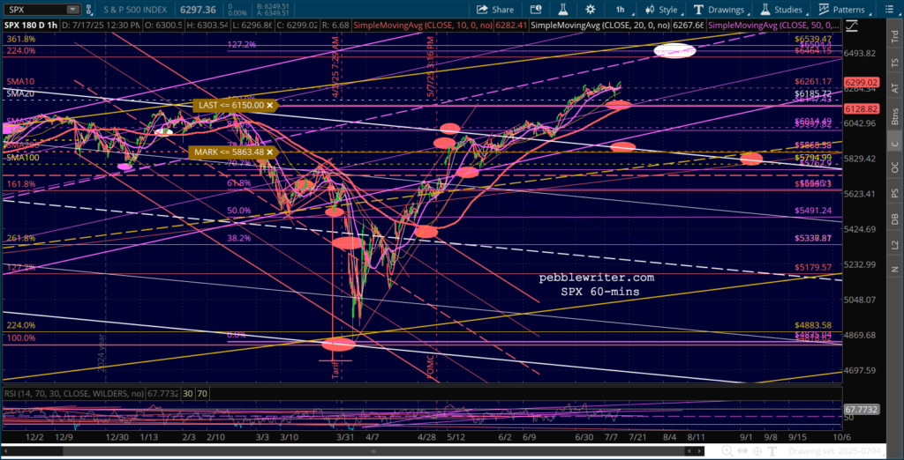Viewport: 904px width, 460px height.
Task: Select the Btns tab in right sidebar
Action: pyautogui.click(x=895, y=115)
